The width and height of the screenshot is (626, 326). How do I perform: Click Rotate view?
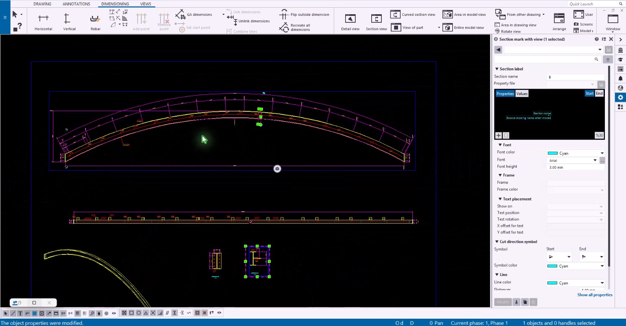(x=508, y=31)
